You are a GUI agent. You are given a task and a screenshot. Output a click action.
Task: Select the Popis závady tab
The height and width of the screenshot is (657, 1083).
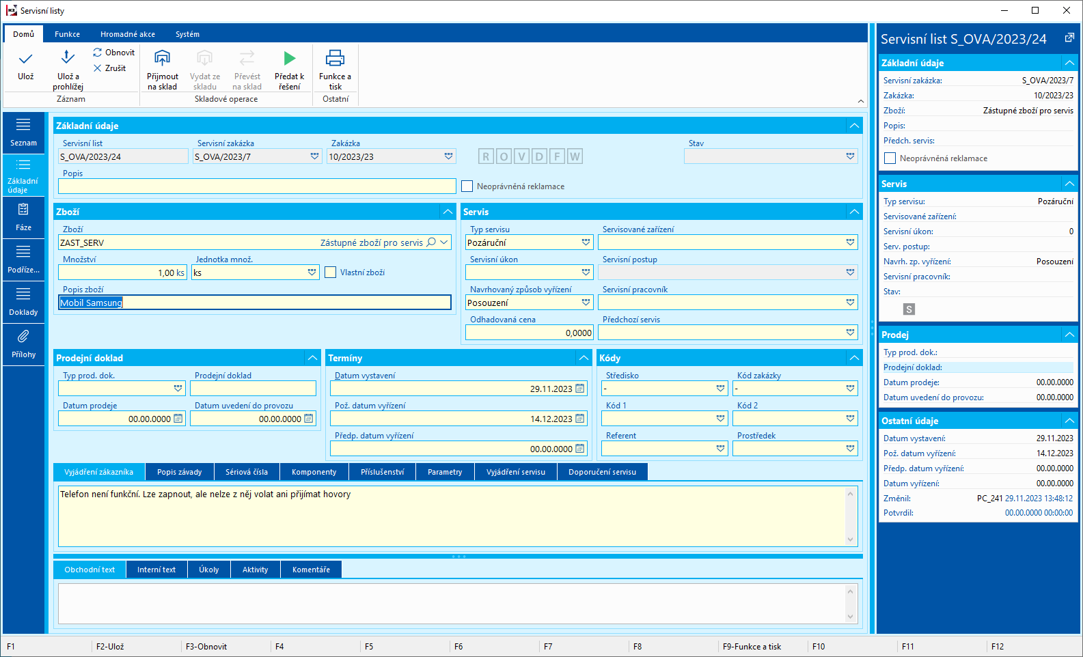point(179,472)
